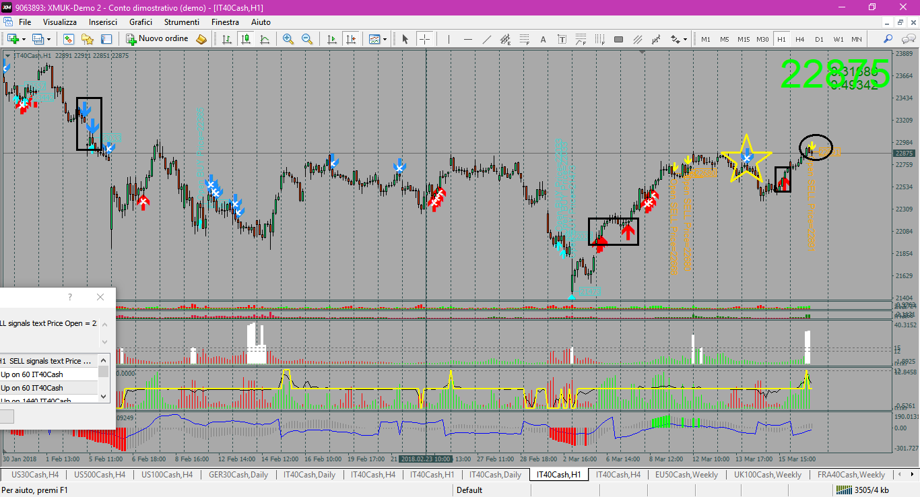The image size is (920, 497).
Task: Draw a vertical line tool
Action: 449,39
